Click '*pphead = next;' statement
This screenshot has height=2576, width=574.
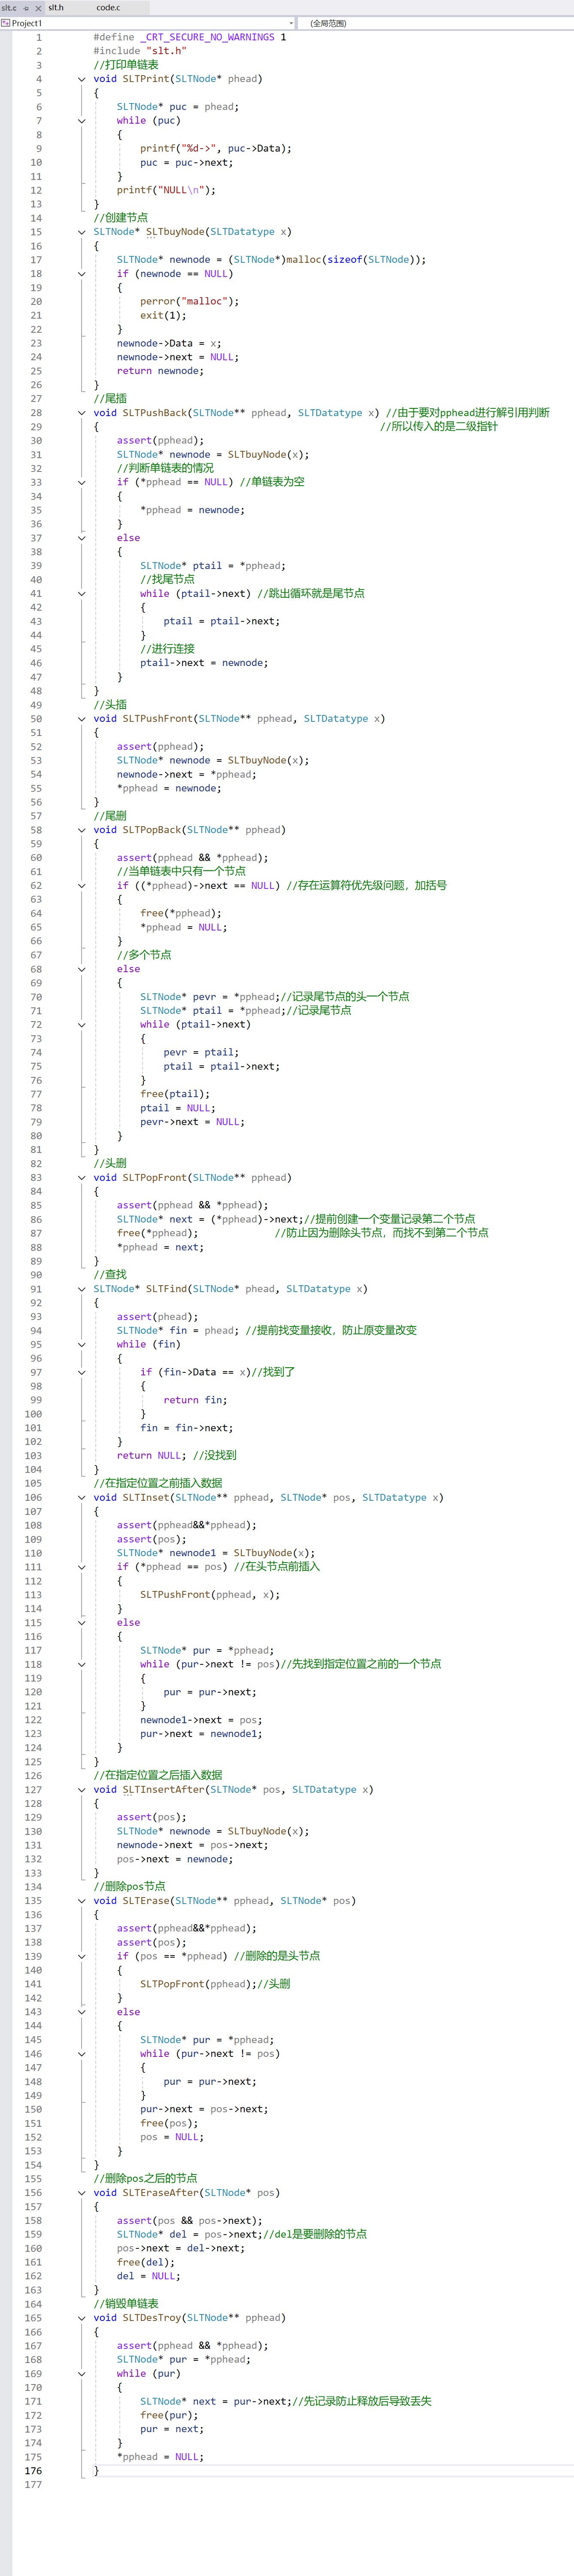pos(160,1247)
